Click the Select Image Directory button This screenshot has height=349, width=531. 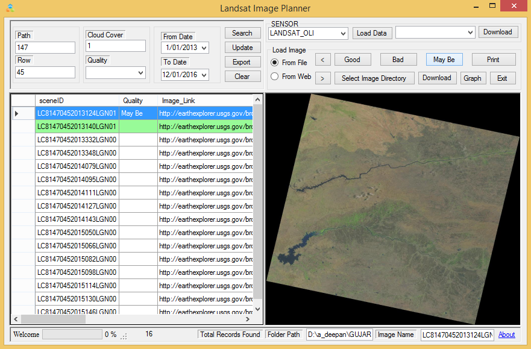374,78
